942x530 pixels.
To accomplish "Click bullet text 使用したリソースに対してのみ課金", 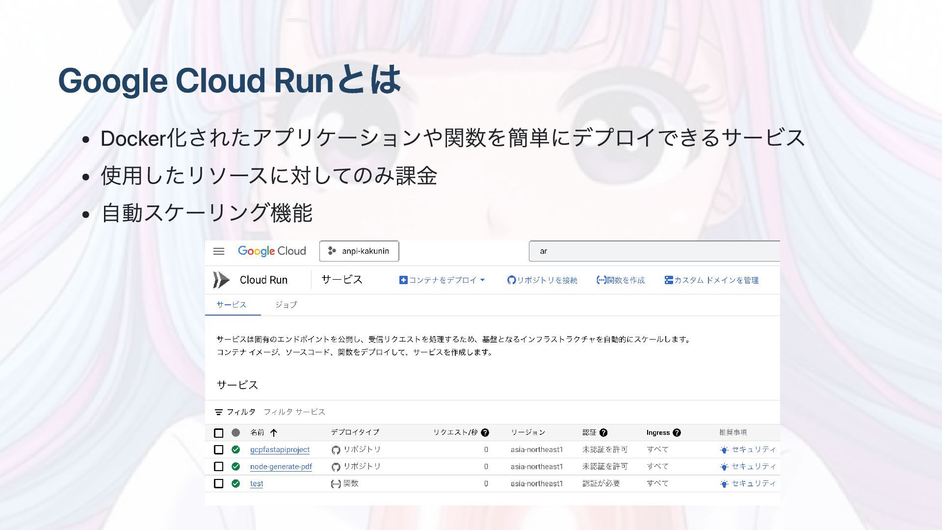I will (269, 176).
